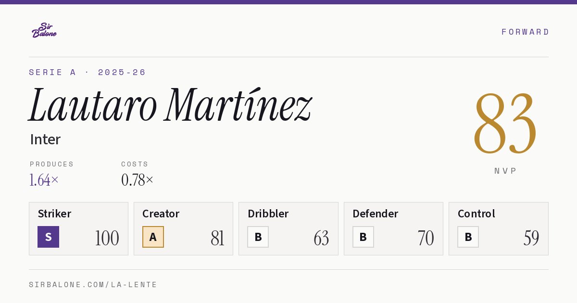Viewport: 577px width, 303px height.
Task: Click the NVP label under the score
Action: [x=506, y=171]
